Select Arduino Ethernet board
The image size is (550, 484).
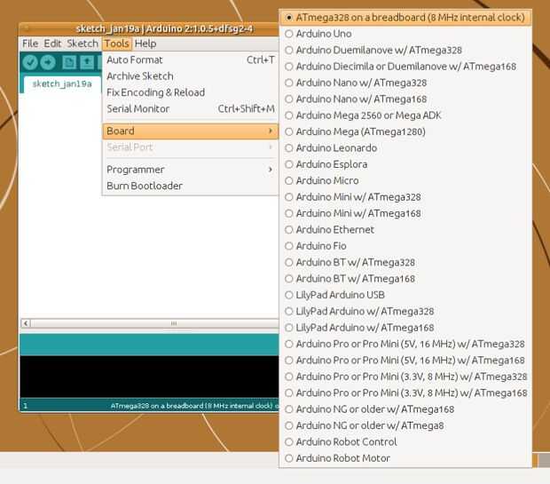(405, 230)
